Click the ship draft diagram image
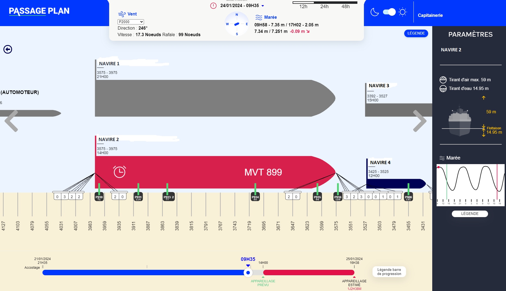 (x=460, y=121)
